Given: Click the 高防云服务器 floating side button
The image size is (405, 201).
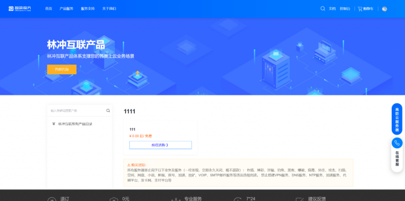Looking at the screenshot, I should [x=397, y=119].
